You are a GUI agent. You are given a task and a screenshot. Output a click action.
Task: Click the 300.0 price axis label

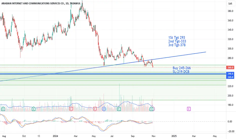point(230,49)
